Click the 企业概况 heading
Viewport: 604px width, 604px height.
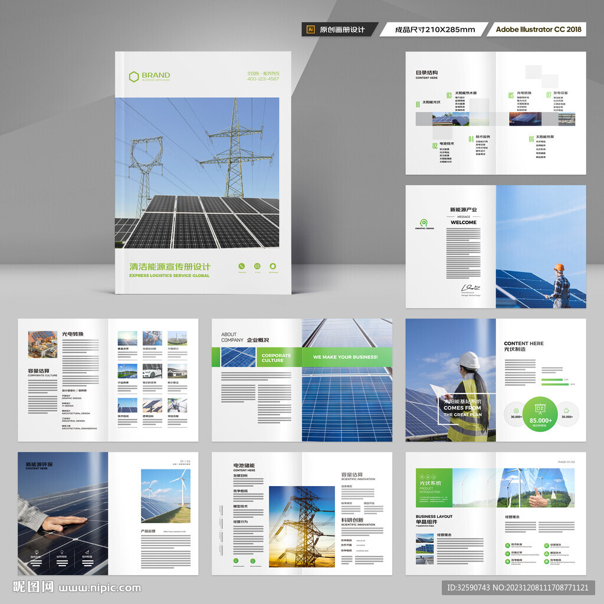(x=258, y=340)
